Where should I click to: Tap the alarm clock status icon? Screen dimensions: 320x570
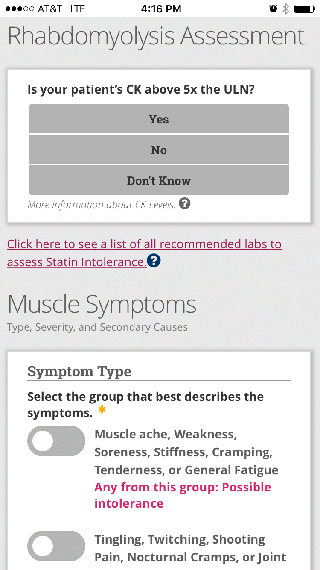pos(273,9)
